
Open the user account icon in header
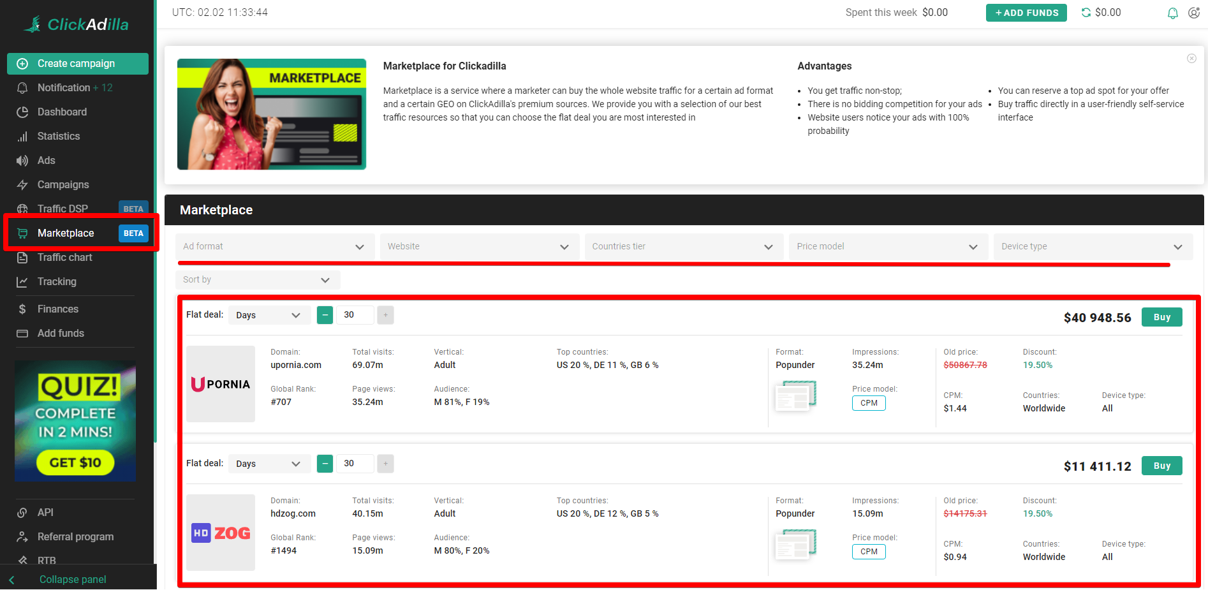[1194, 13]
